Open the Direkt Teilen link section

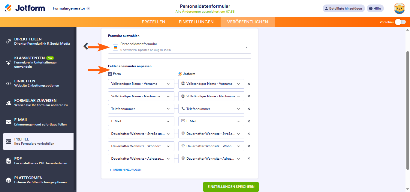click(38, 41)
